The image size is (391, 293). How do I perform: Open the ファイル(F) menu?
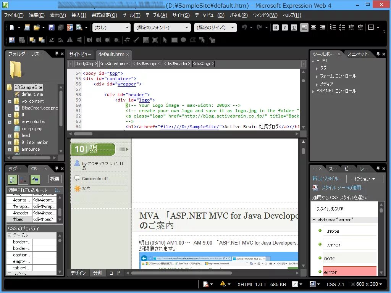pos(14,15)
